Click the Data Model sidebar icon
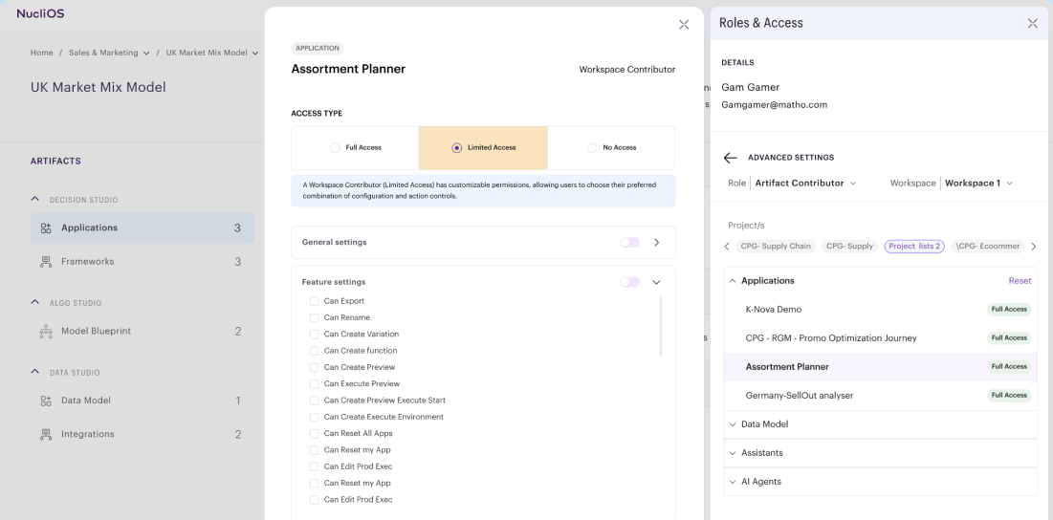The height and width of the screenshot is (520, 1053). point(46,401)
